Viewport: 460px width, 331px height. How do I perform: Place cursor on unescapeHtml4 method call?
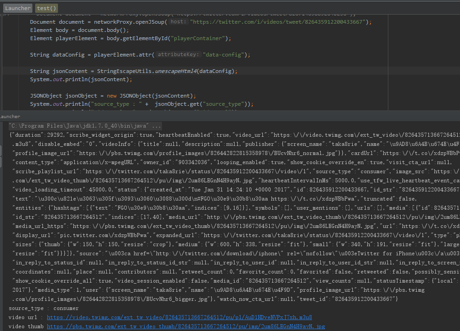coord(176,71)
